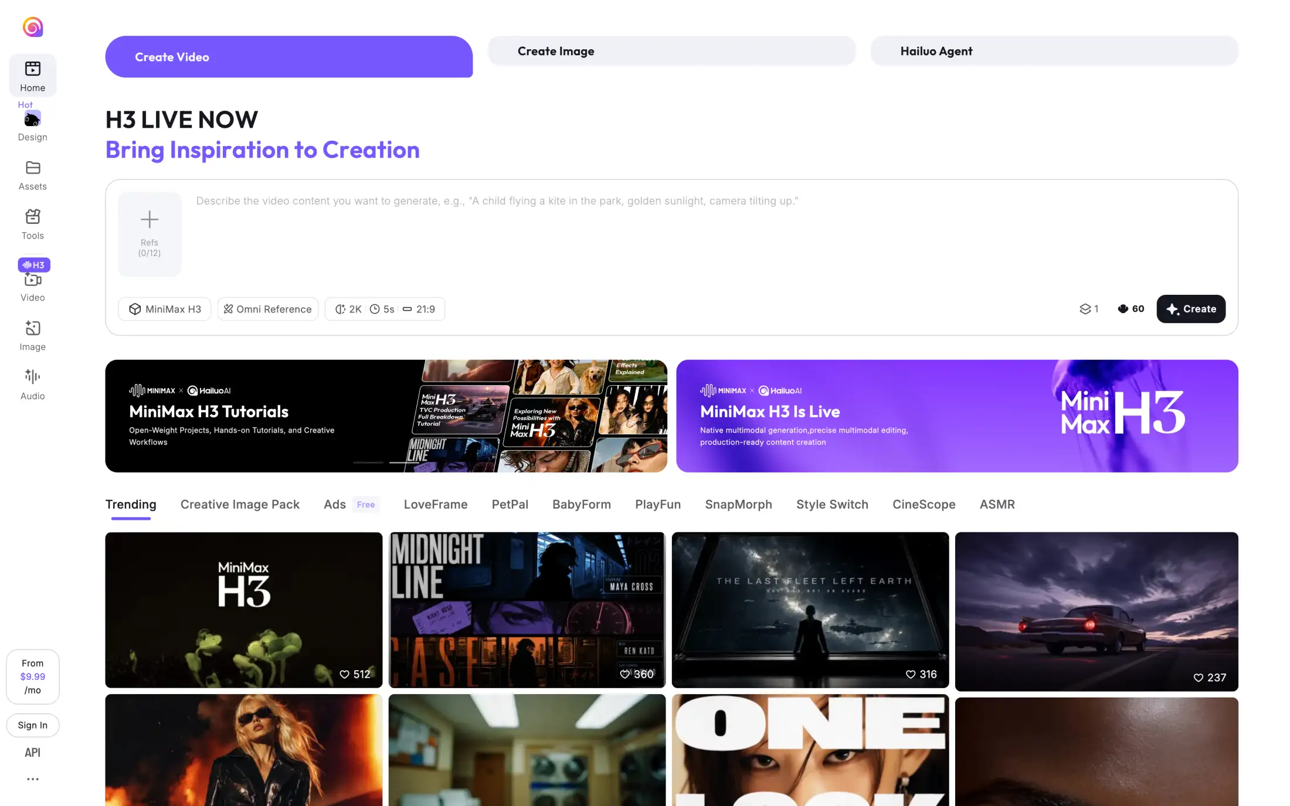
Task: Open the LoveFrame category tab
Action: [x=436, y=505]
